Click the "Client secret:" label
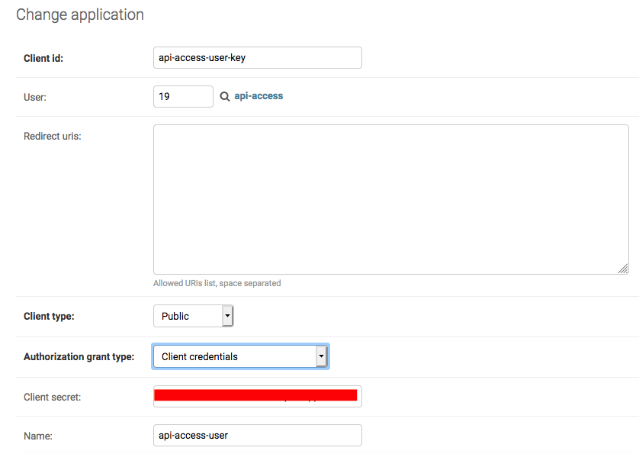The width and height of the screenshot is (639, 454). (52, 397)
